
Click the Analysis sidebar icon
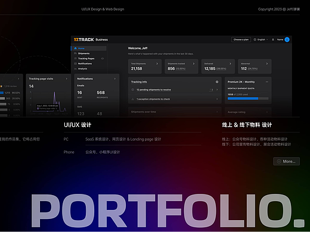(75, 68)
